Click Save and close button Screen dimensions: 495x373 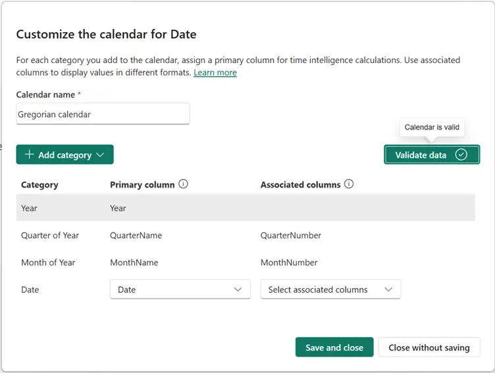tap(334, 347)
